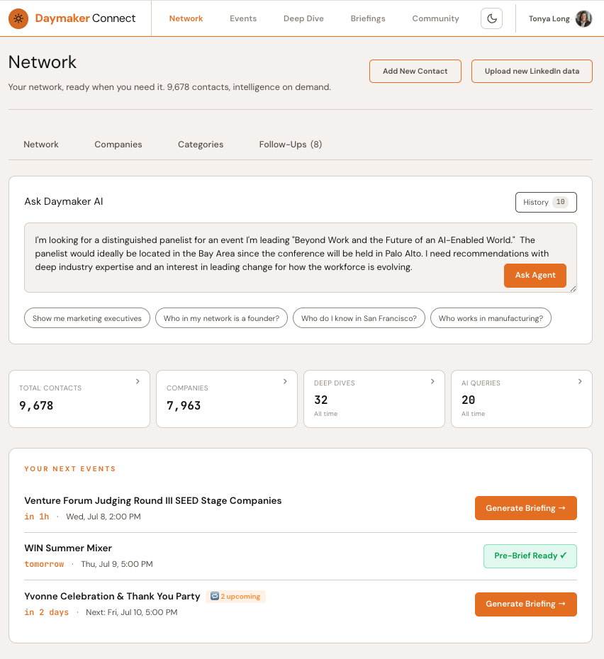Click the recurring event icon beside 2 upcoming
The image size is (604, 659).
[x=215, y=596]
